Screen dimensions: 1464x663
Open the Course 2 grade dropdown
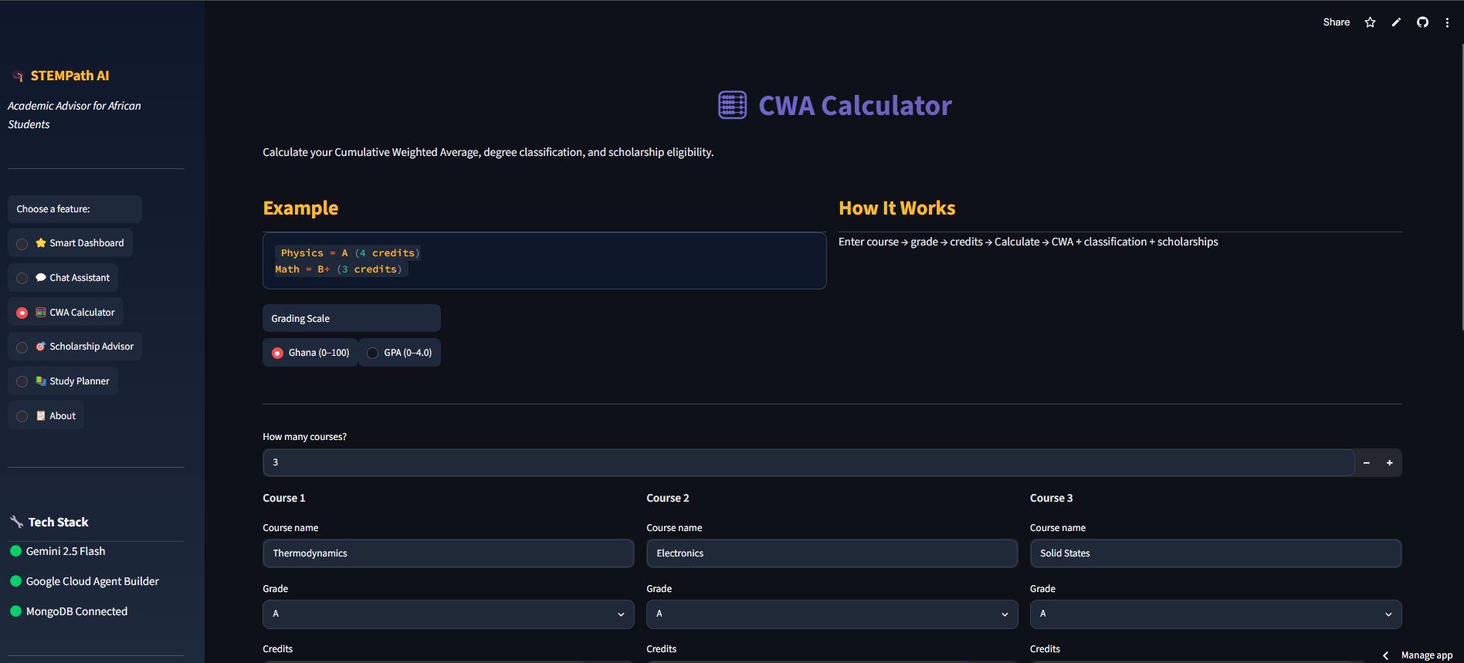pyautogui.click(x=832, y=614)
